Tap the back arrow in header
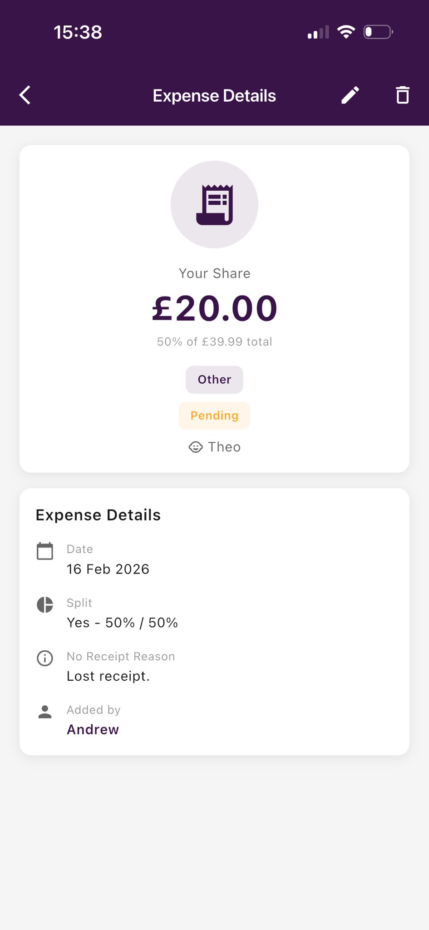The height and width of the screenshot is (930, 429). pyautogui.click(x=25, y=95)
